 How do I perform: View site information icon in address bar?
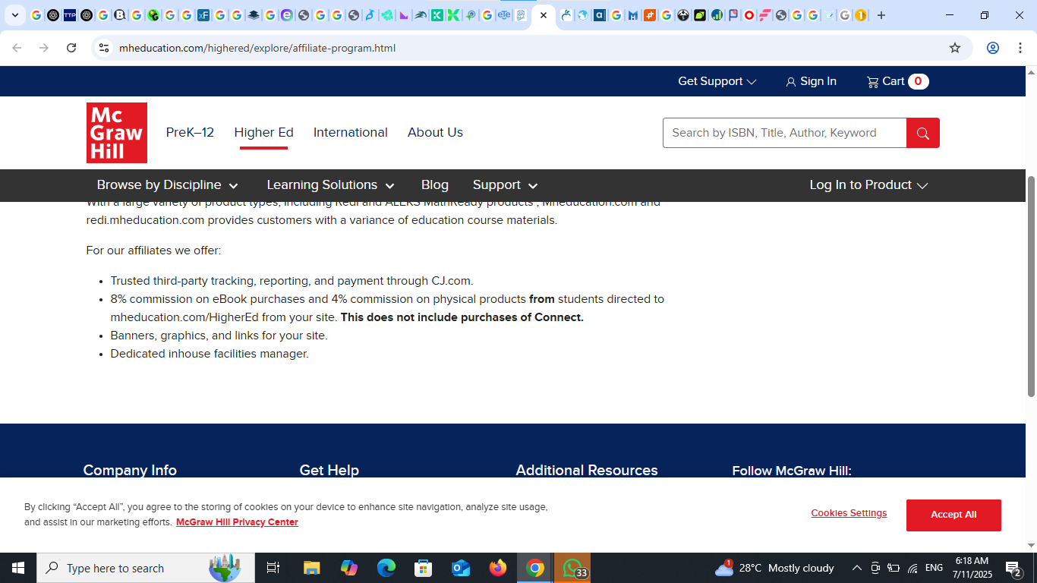(x=105, y=48)
